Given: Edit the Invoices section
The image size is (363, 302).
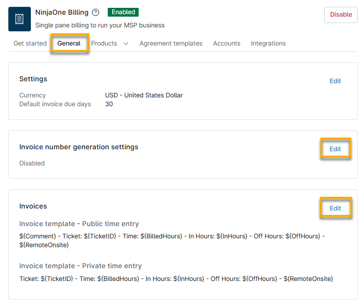Looking at the screenshot, I should pyautogui.click(x=335, y=208).
